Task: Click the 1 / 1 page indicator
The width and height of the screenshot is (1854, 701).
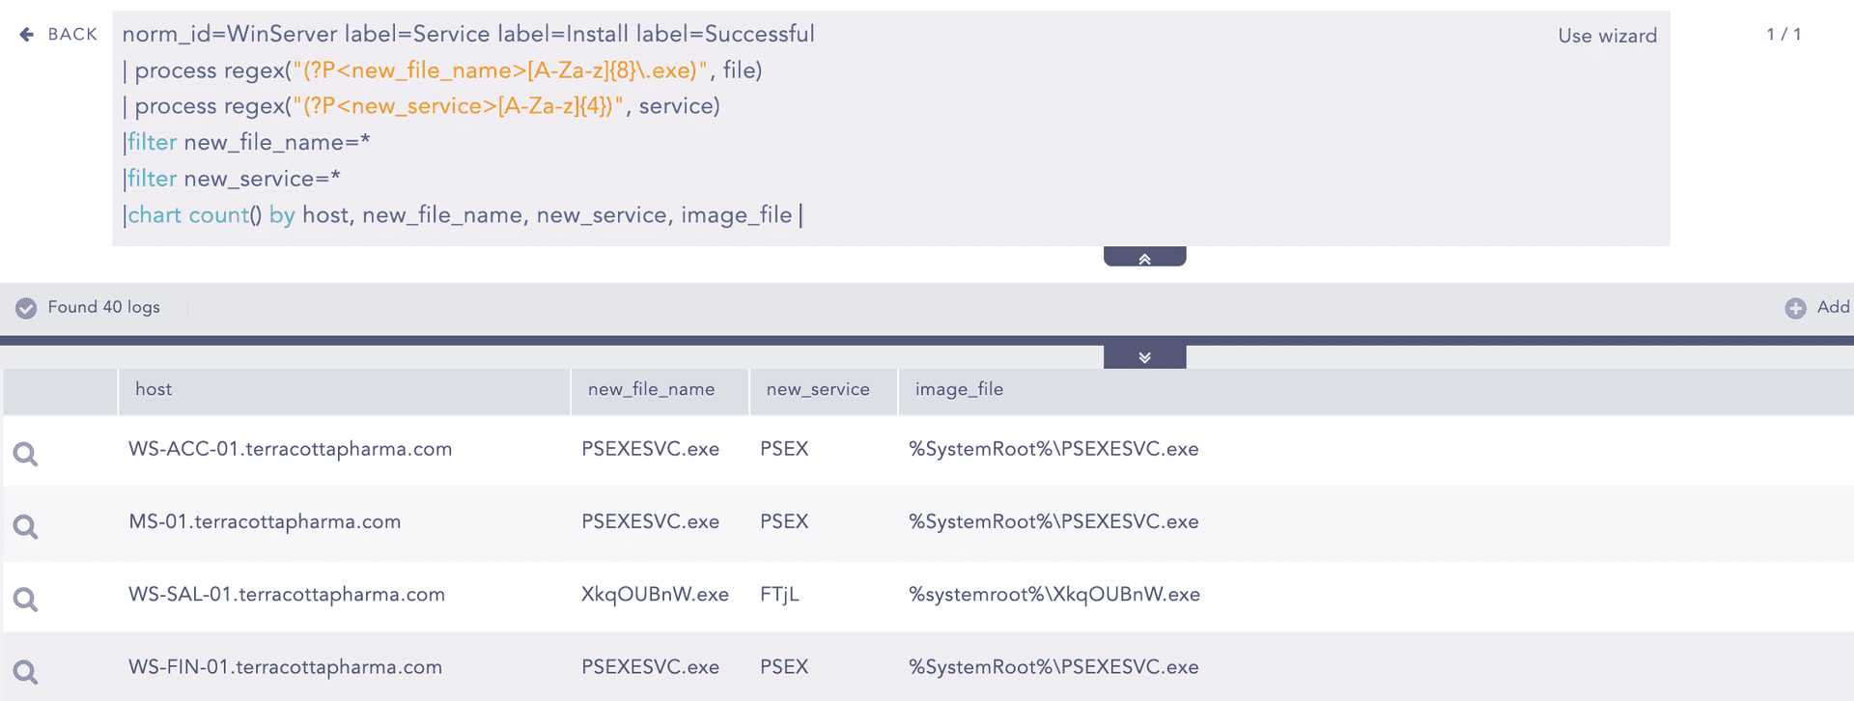Action: pos(1784,35)
